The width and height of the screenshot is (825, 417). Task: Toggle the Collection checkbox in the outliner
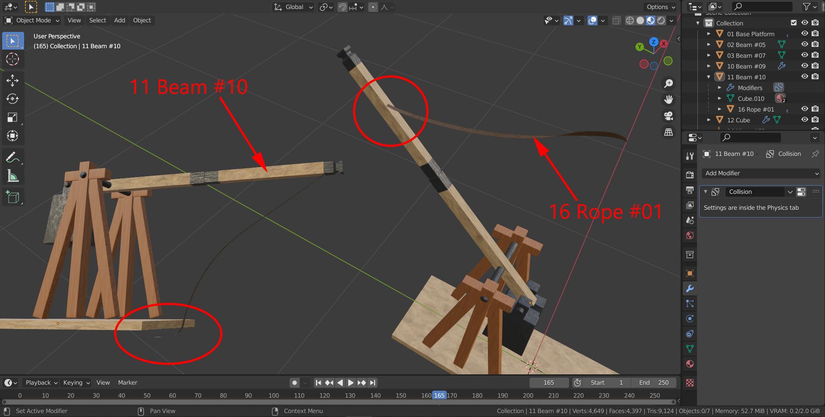[794, 23]
